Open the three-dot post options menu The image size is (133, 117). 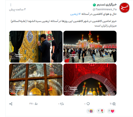pyautogui.click(x=11, y=5)
